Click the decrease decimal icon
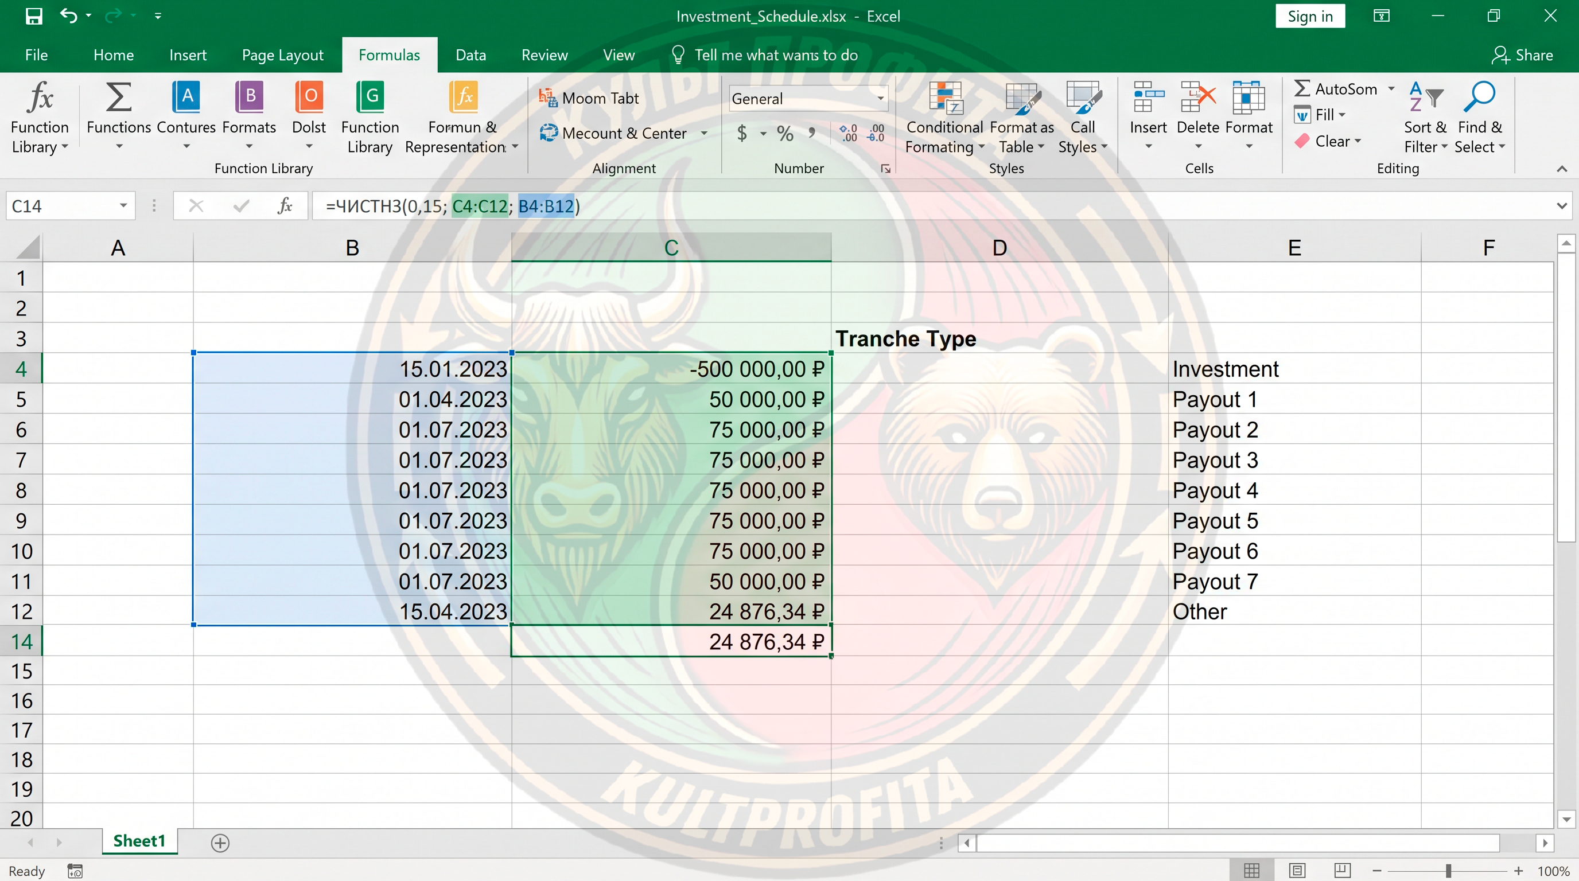The height and width of the screenshot is (881, 1579). (x=876, y=133)
